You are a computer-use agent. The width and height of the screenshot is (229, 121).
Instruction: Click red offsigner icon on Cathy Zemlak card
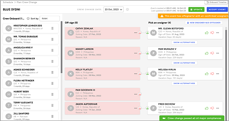[x=140, y=32]
